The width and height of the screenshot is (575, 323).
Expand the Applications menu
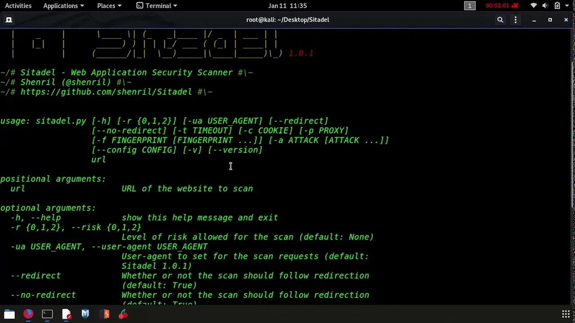63,5
